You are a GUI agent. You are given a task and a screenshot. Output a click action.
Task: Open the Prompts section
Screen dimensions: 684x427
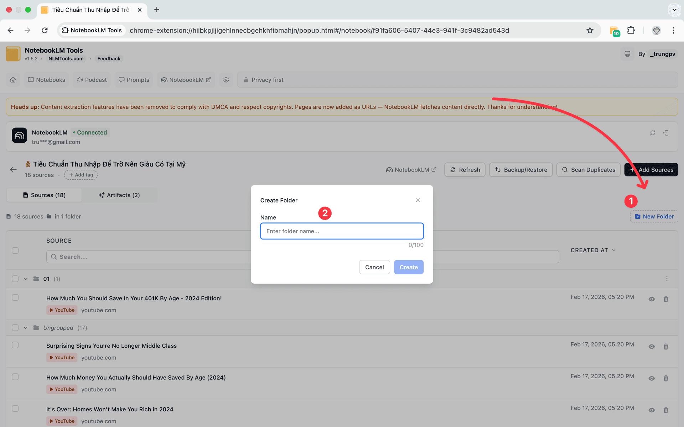point(134,80)
